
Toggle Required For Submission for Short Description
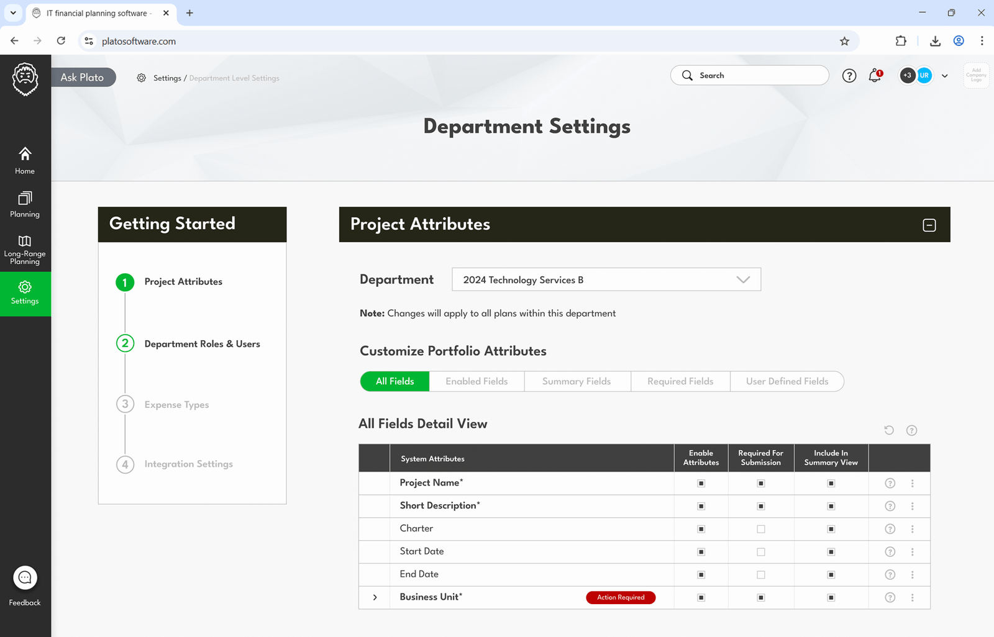coord(760,506)
